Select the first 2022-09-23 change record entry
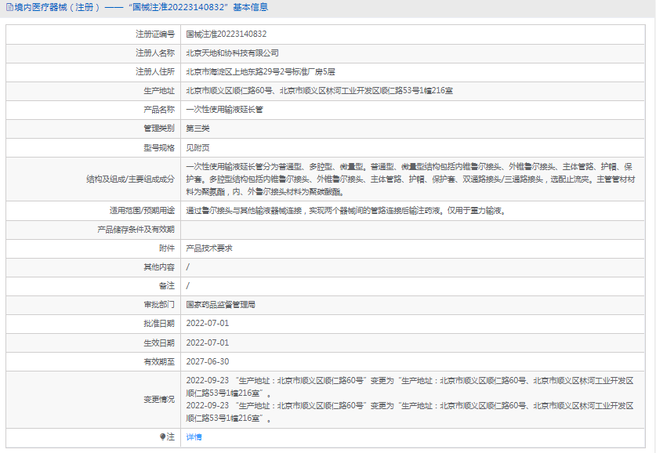The image size is (656, 453). point(410,387)
